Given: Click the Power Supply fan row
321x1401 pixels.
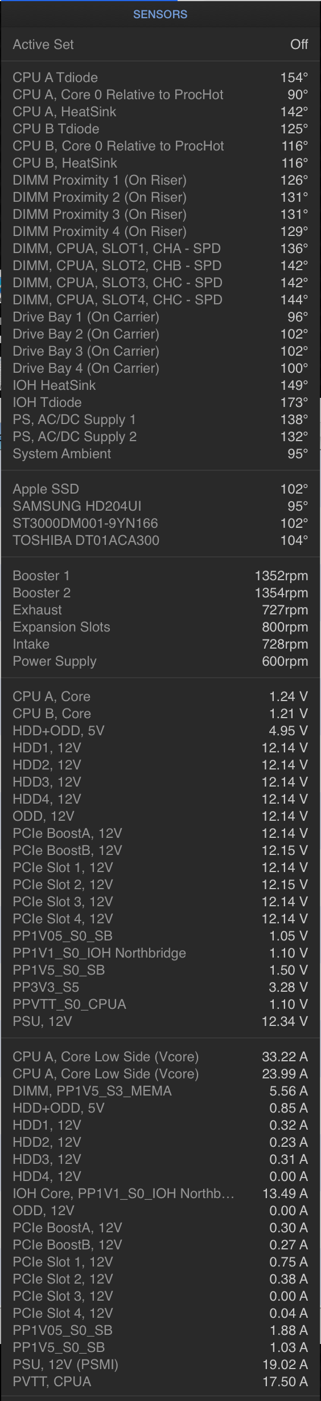Looking at the screenshot, I should [x=160, y=661].
